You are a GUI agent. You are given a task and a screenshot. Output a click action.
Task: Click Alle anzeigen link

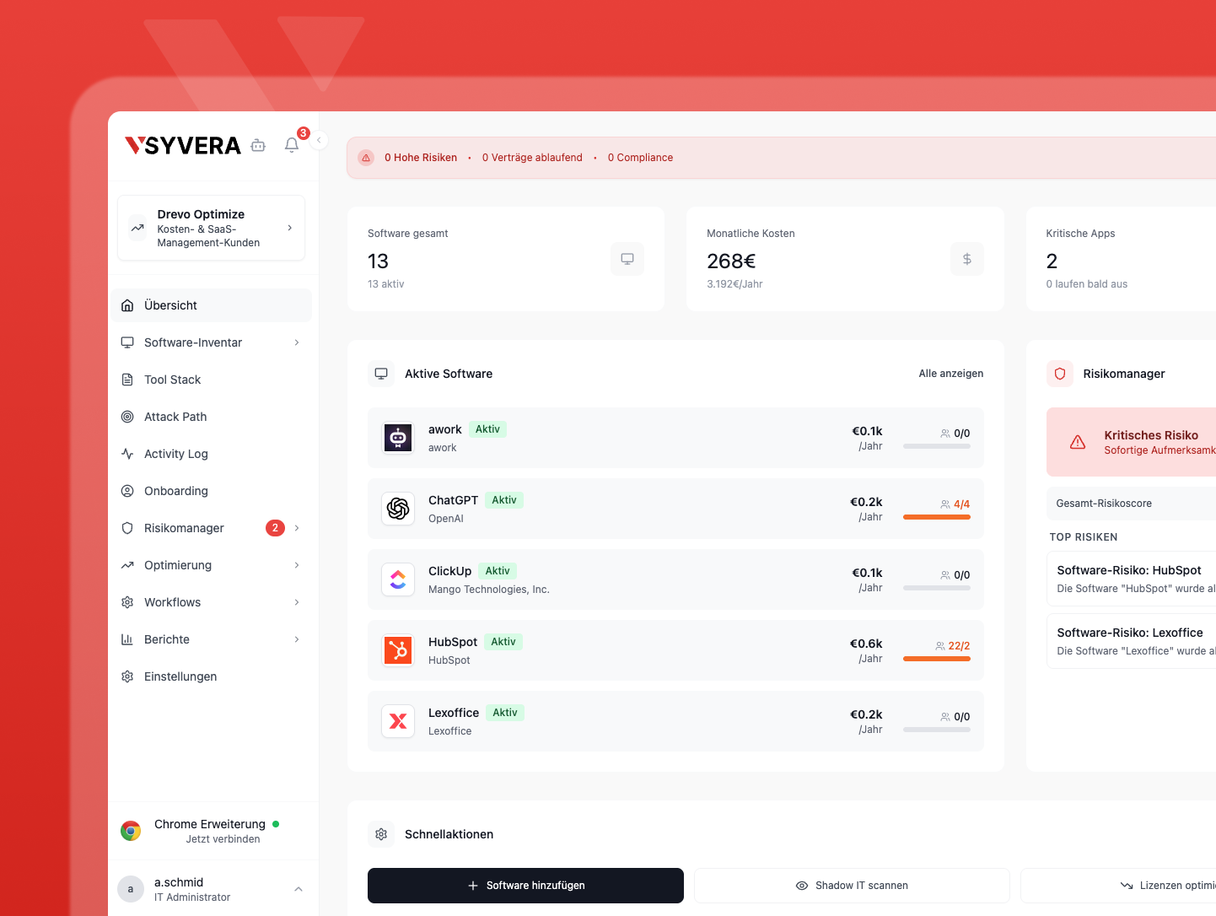[x=951, y=374]
